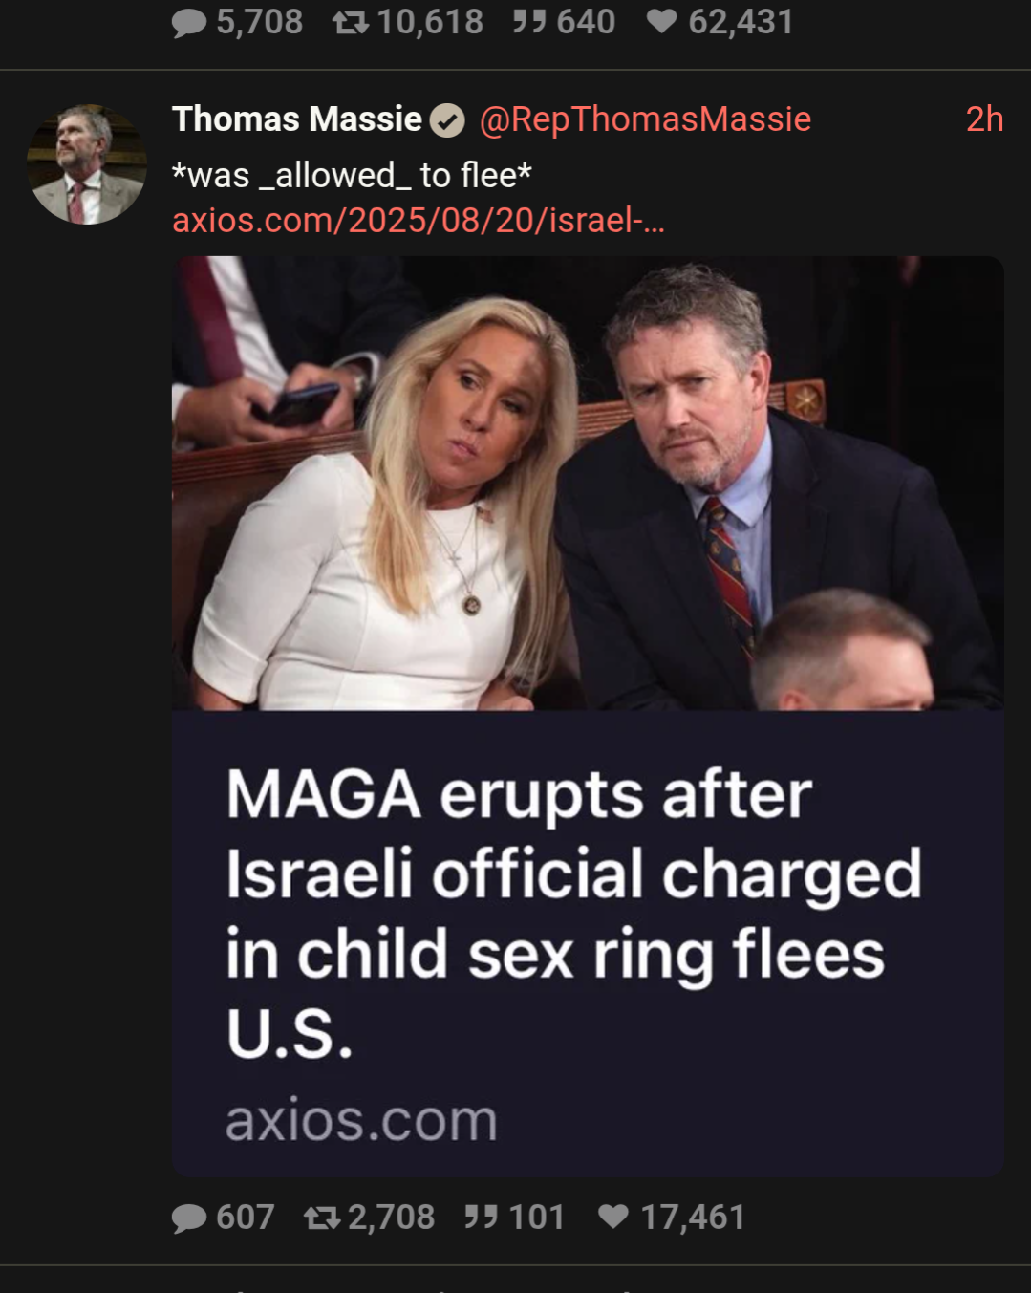1031x1293 pixels.
Task: Click the retweet icon showing 2,708
Action: coord(322,1218)
